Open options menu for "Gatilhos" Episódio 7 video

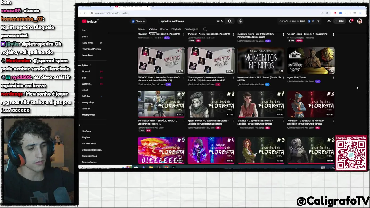[x=283, y=121]
